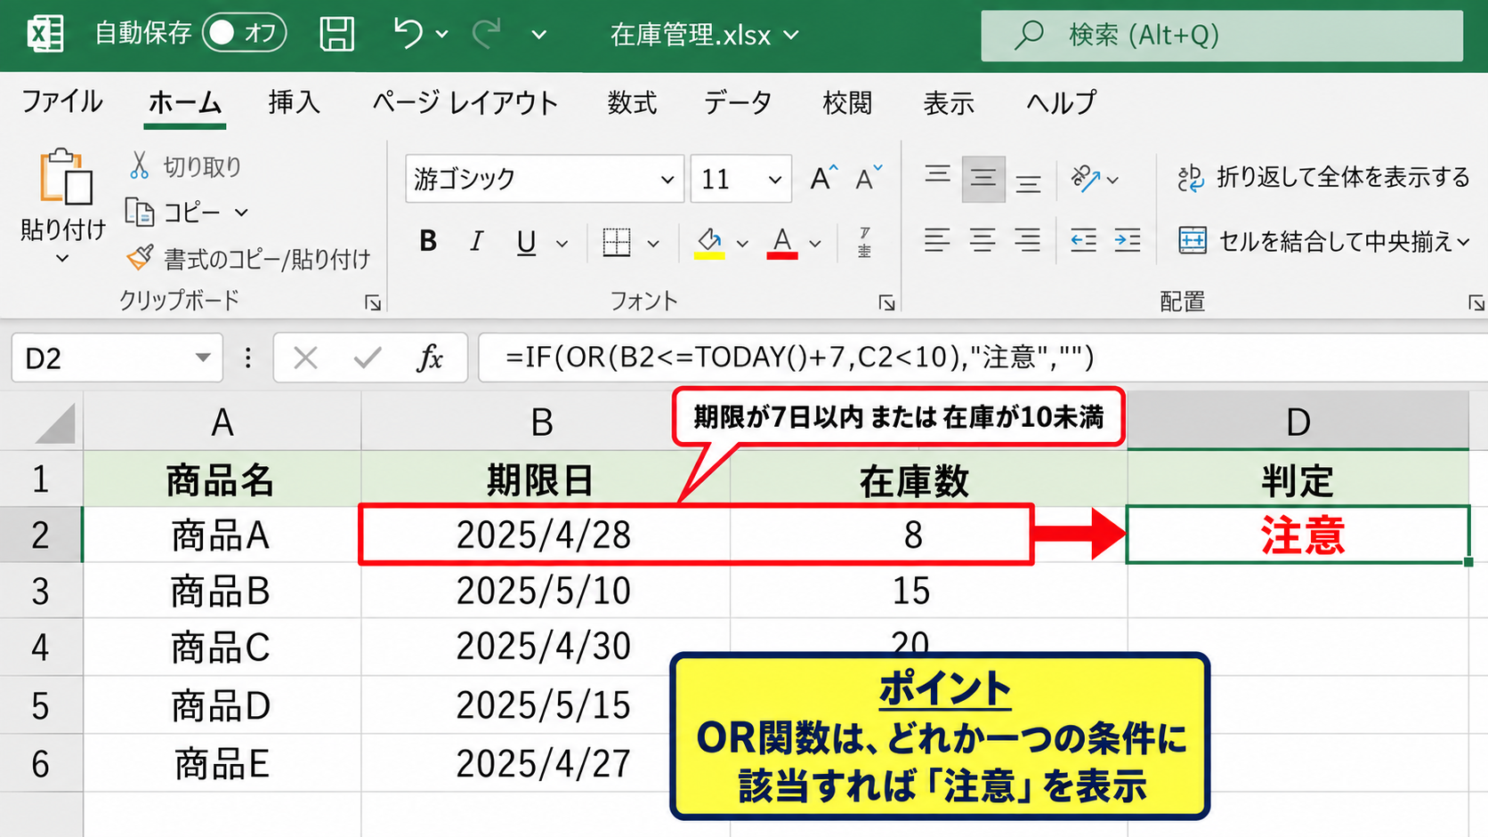Apply the red font color
The image size is (1488, 837).
pos(782,242)
